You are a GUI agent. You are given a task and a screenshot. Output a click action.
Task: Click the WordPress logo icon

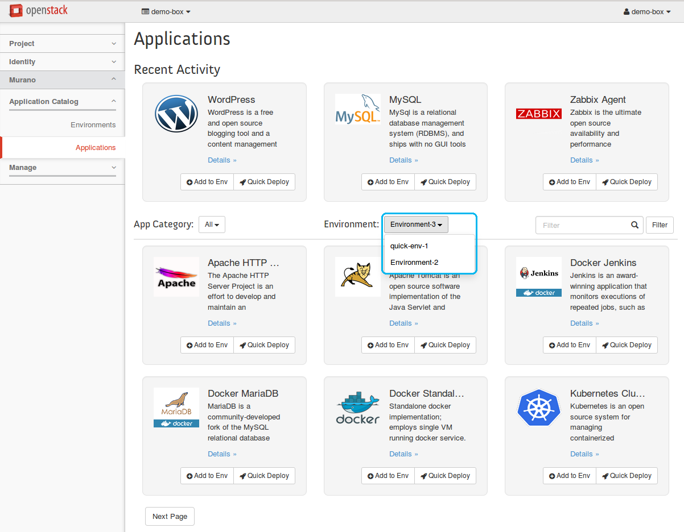coord(176,114)
